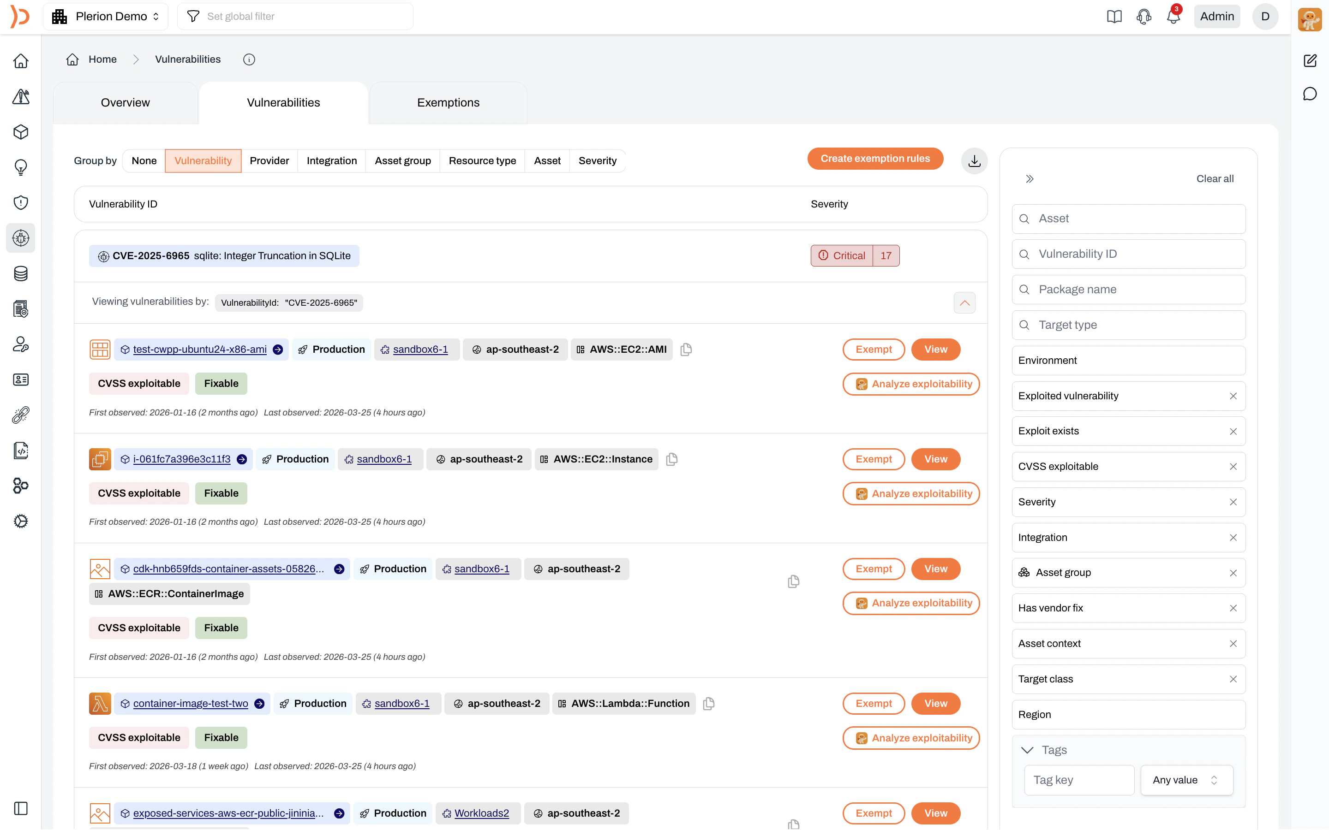
Task: Dismiss the CVSS exploitable filter chip
Action: pos(1233,466)
